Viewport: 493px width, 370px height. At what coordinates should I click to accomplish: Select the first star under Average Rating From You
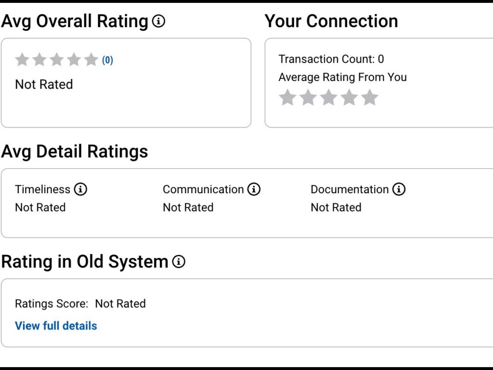click(287, 97)
